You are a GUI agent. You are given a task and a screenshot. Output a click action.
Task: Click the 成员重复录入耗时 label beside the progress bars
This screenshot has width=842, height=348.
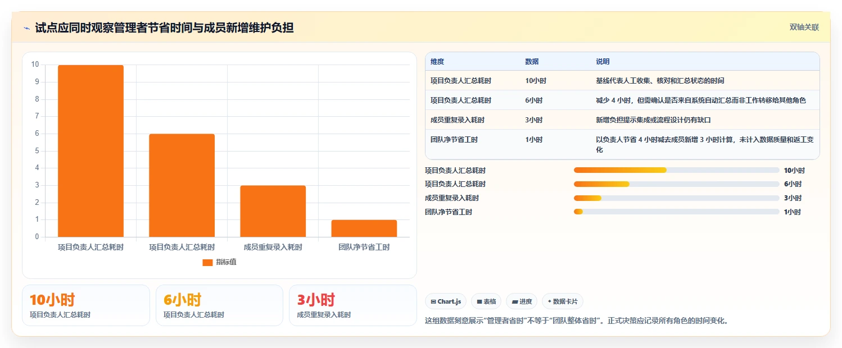[x=452, y=198]
